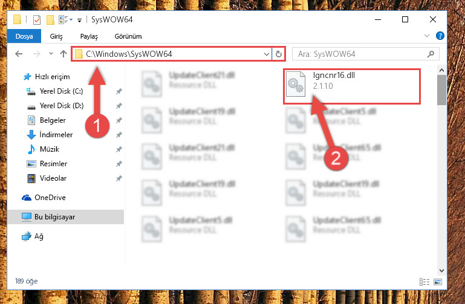Unpin Belgeler from quick access
Image resolution: width=465 pixels, height=304 pixels.
pos(119,120)
